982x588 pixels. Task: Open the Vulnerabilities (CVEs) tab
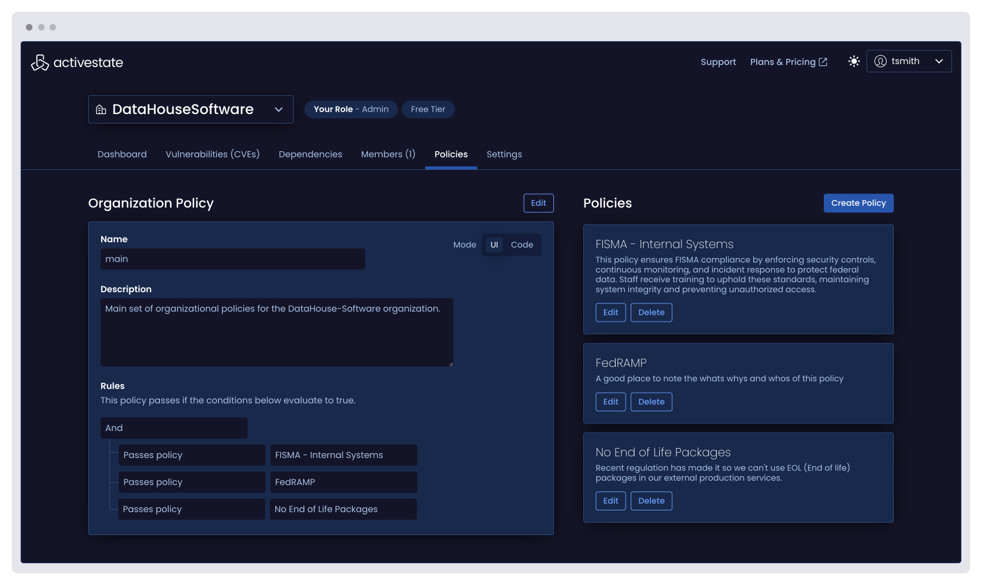point(213,154)
